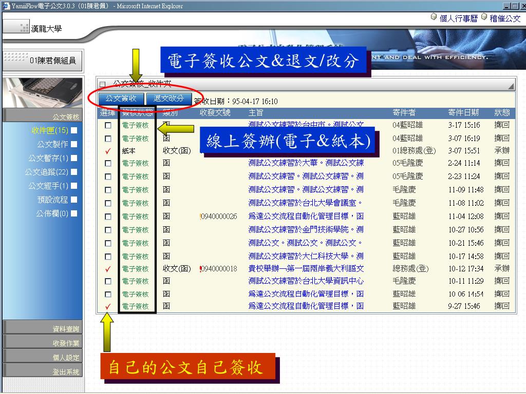The image size is (526, 394).
Task: Click the laptop image in sidebar
Action: (43, 92)
